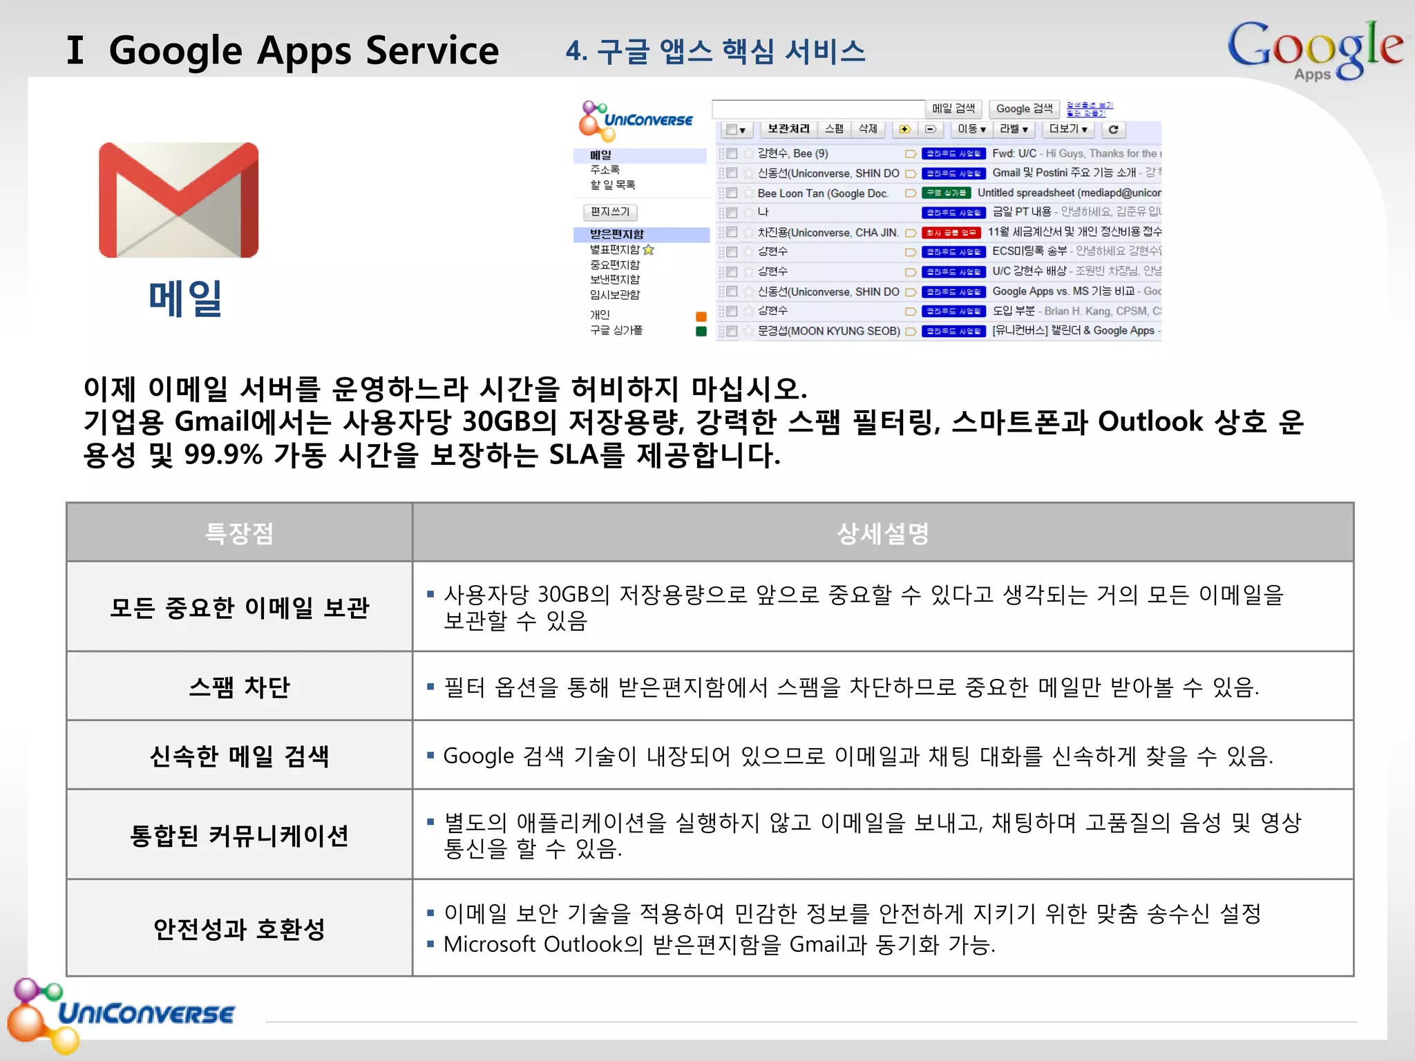Viewport: 1415px width, 1061px height.
Task: Open the 라벨 (Labels) dropdown
Action: click(x=1014, y=129)
